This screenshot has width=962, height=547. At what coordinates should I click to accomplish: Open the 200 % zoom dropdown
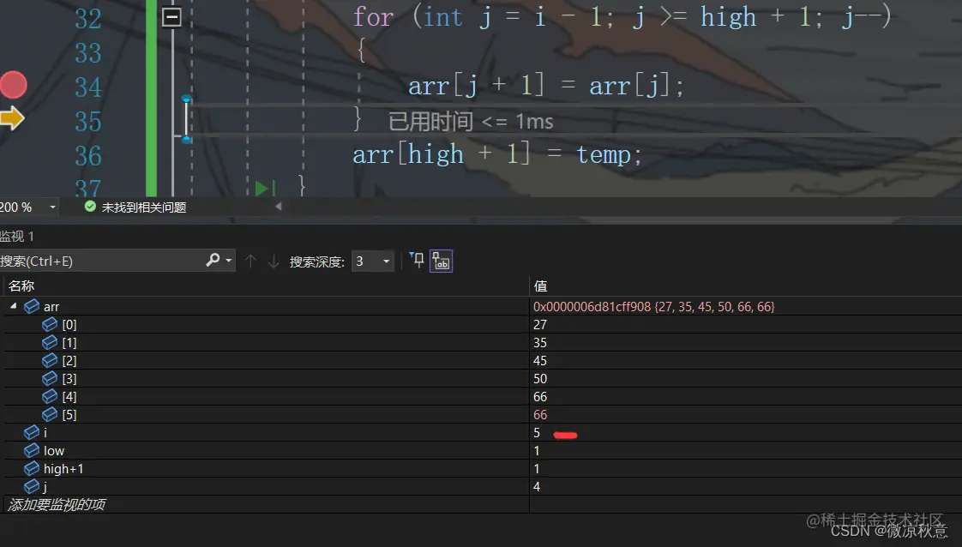[53, 207]
